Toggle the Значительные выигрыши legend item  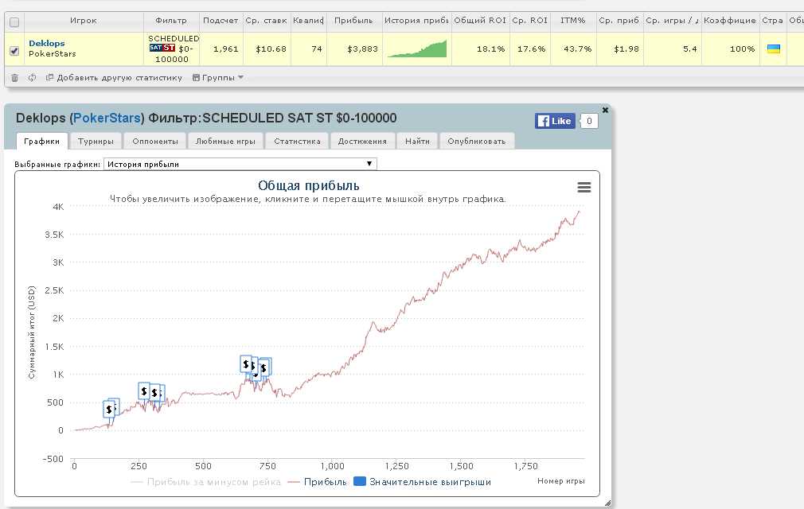pyautogui.click(x=423, y=482)
